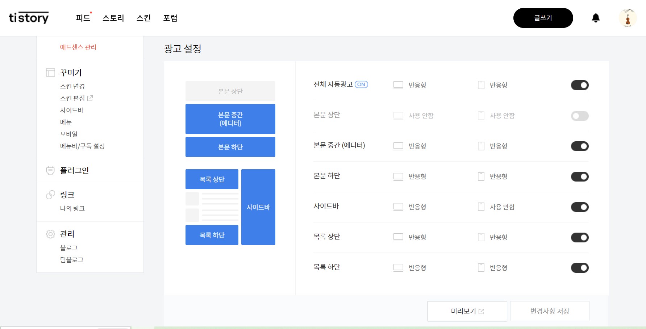Open the notification bell icon
The image size is (646, 329).
point(595,18)
